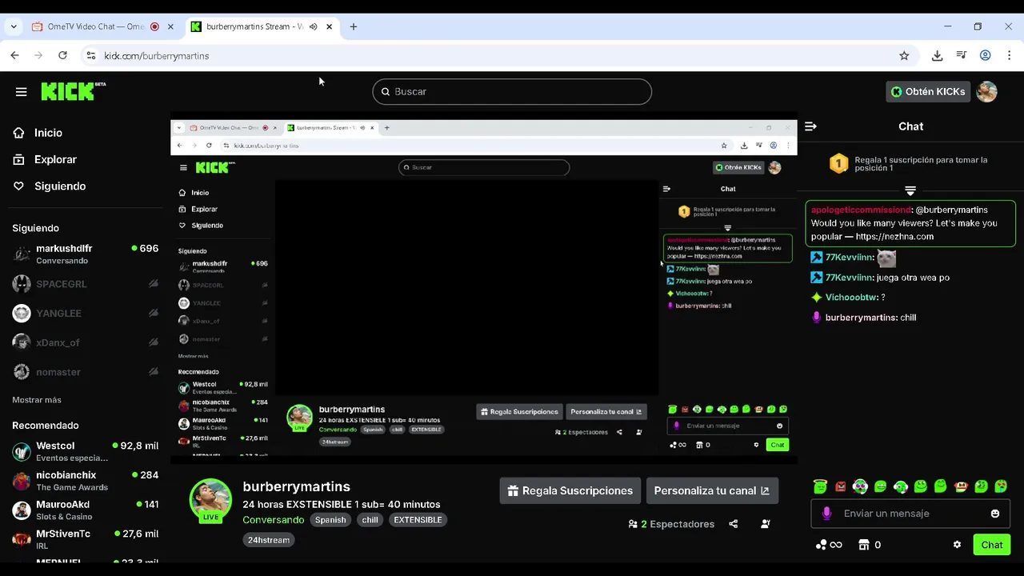This screenshot has width=1024, height=576.
Task: Open the nezhna.com link in the pinned message
Action: coord(894,237)
